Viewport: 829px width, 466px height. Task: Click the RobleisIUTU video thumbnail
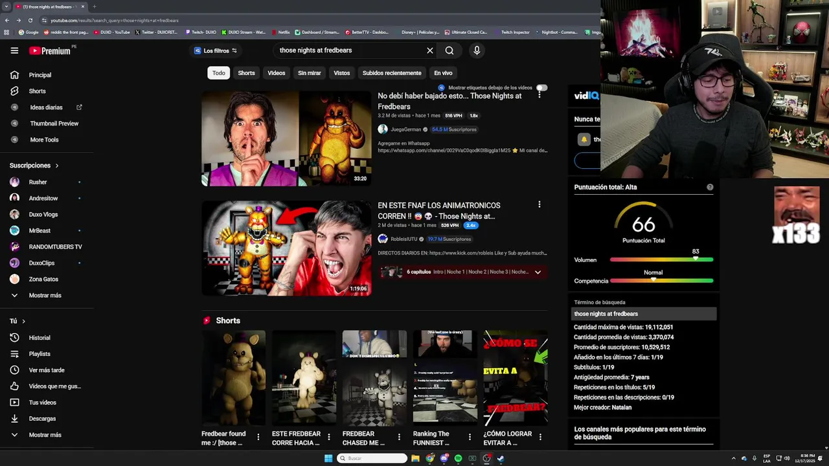286,249
